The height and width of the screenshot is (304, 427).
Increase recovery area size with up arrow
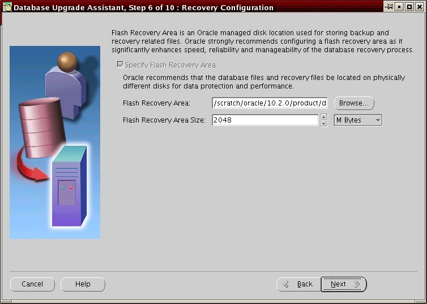click(323, 117)
